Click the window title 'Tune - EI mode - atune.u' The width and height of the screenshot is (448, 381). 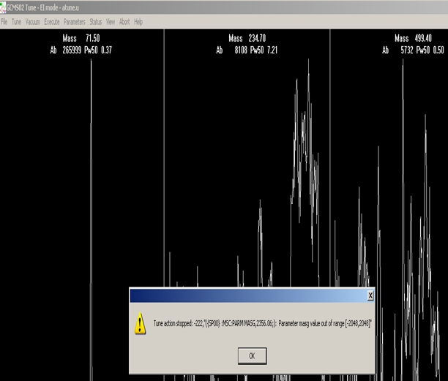tap(52, 8)
